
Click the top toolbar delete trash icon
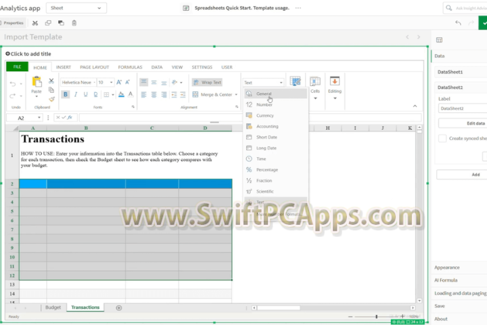[x=74, y=23]
